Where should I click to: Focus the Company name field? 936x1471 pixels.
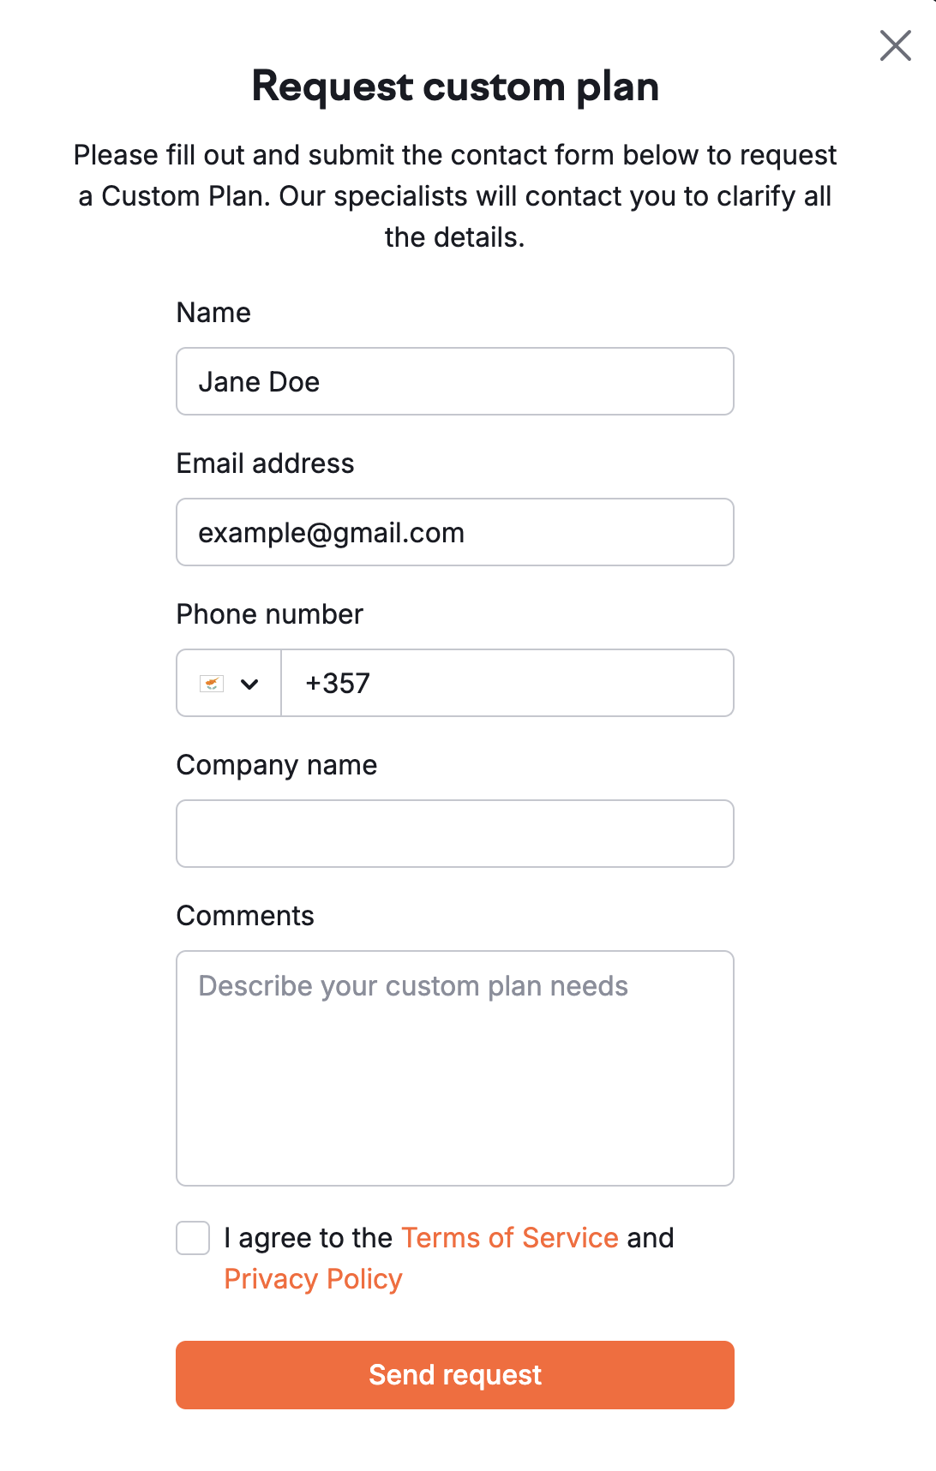(454, 833)
